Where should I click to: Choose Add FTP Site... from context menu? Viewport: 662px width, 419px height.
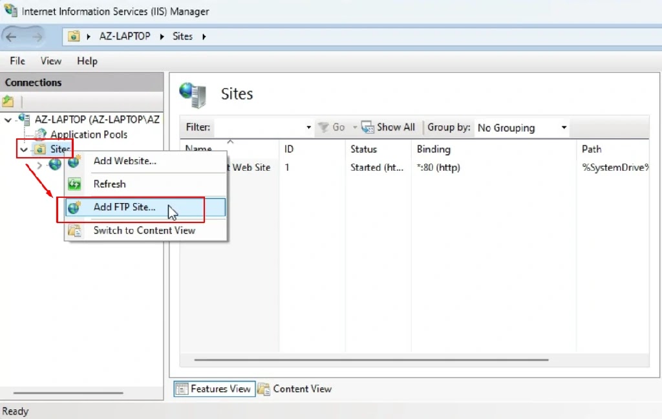click(145, 208)
